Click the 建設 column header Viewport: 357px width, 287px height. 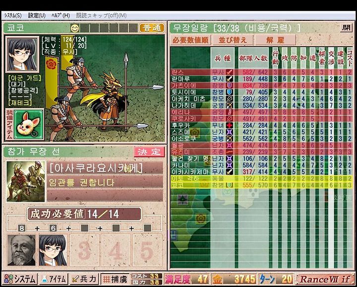[x=340, y=58]
